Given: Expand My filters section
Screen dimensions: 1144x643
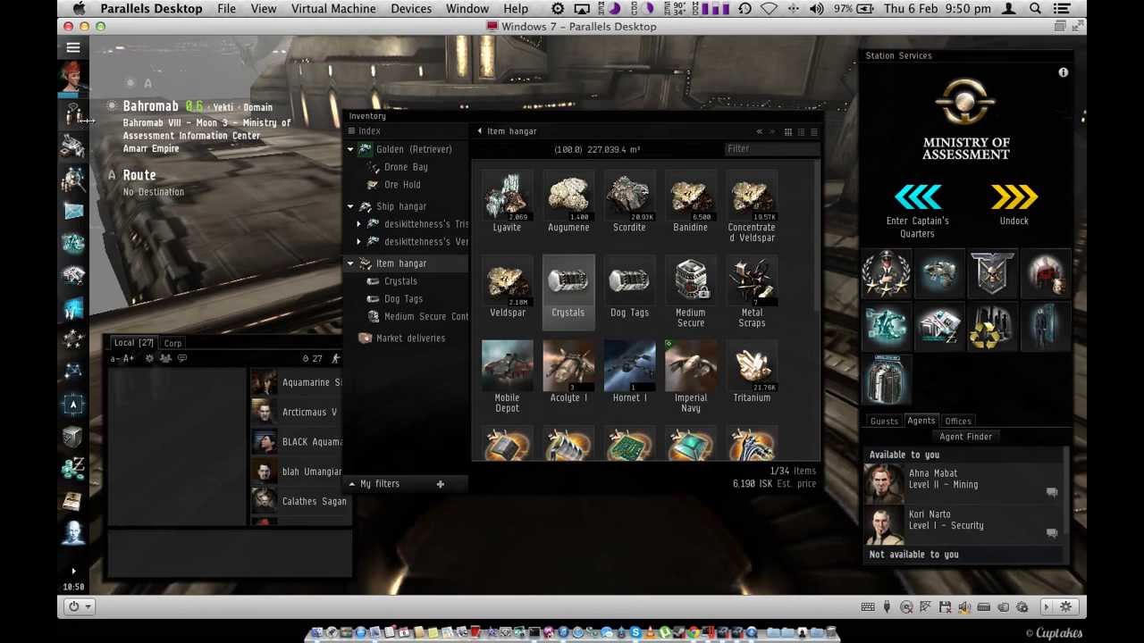Looking at the screenshot, I should point(352,484).
